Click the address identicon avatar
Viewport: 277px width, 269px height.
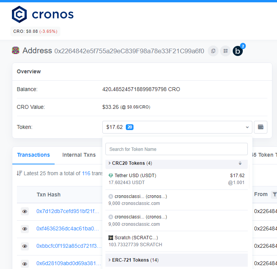point(15,51)
